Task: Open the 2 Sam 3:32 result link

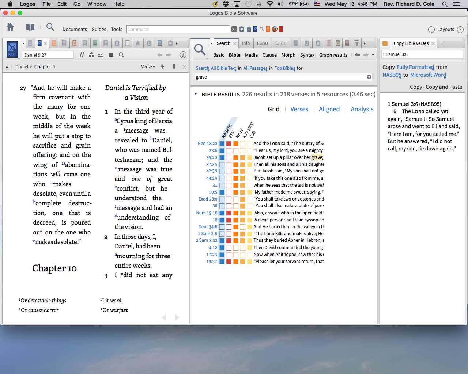Action: click(x=207, y=240)
